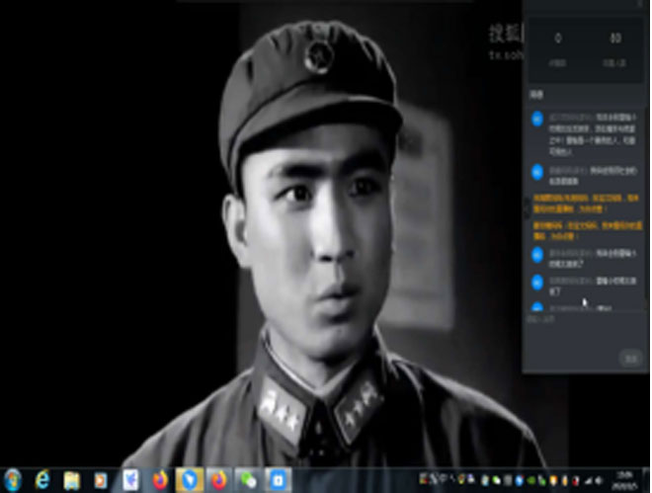Click the Show Desktop strip beside the clock
652x493 pixels.
[647, 480]
